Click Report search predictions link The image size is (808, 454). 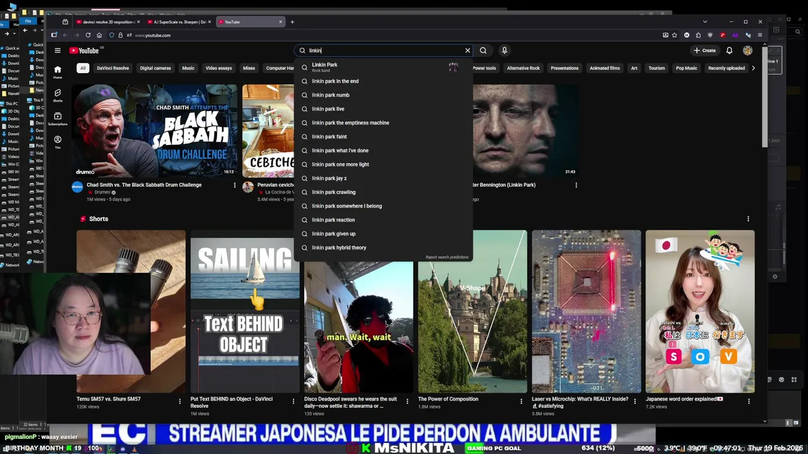[x=447, y=257]
